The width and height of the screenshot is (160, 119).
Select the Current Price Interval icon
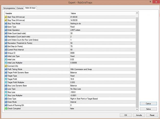(6, 50)
